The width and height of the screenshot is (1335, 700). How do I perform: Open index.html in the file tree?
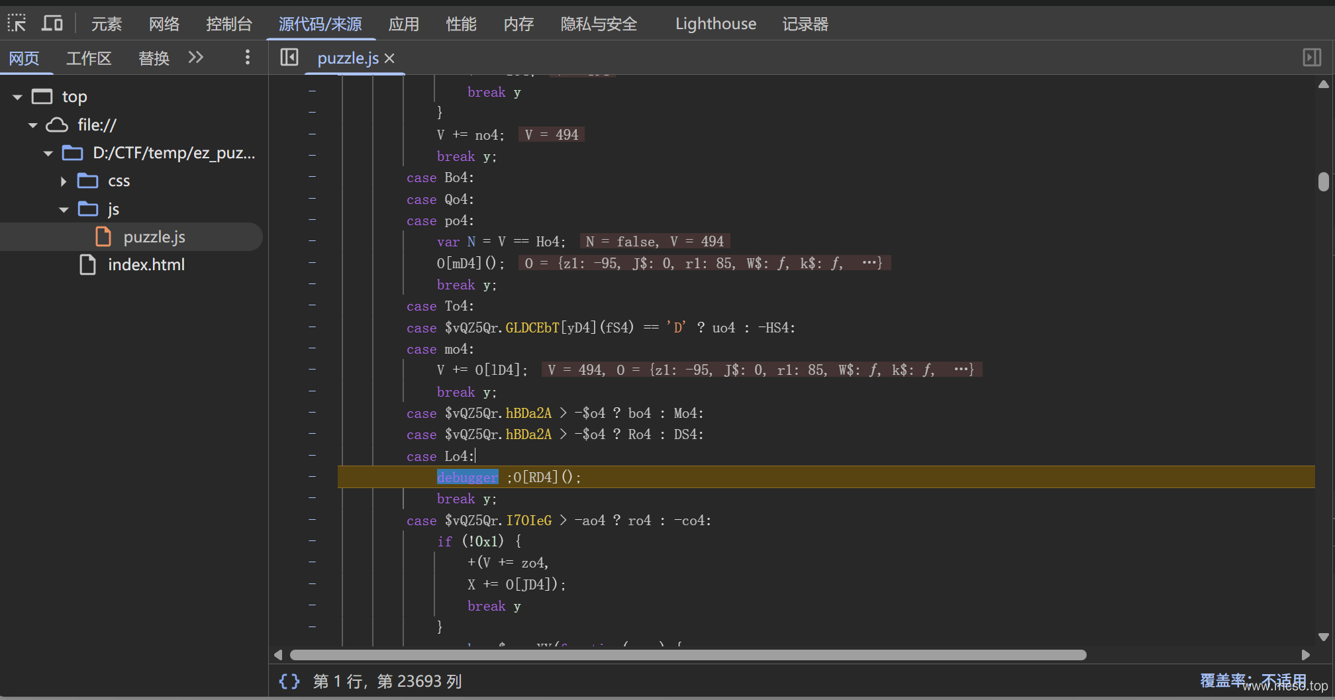click(x=146, y=265)
